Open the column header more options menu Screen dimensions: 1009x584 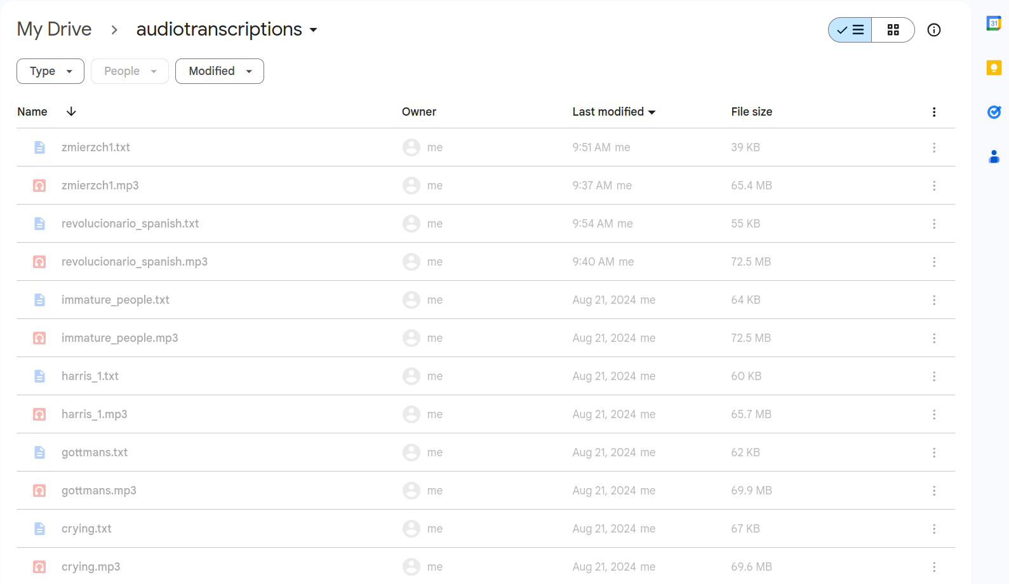(933, 112)
